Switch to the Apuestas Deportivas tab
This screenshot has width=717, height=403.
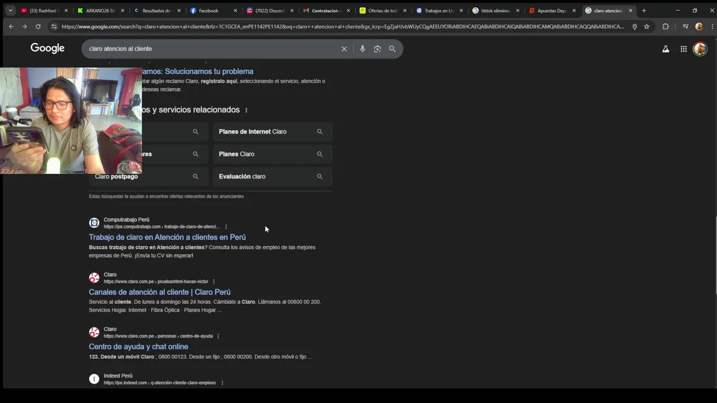[552, 11]
